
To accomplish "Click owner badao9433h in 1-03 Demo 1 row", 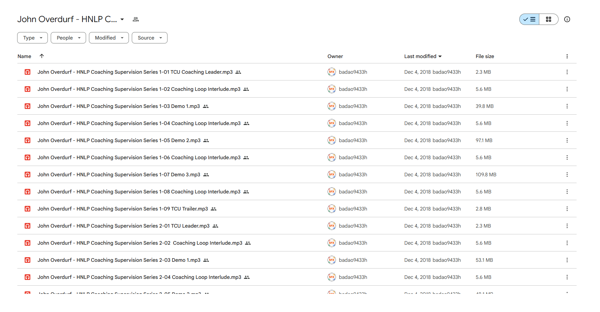I will (353, 106).
